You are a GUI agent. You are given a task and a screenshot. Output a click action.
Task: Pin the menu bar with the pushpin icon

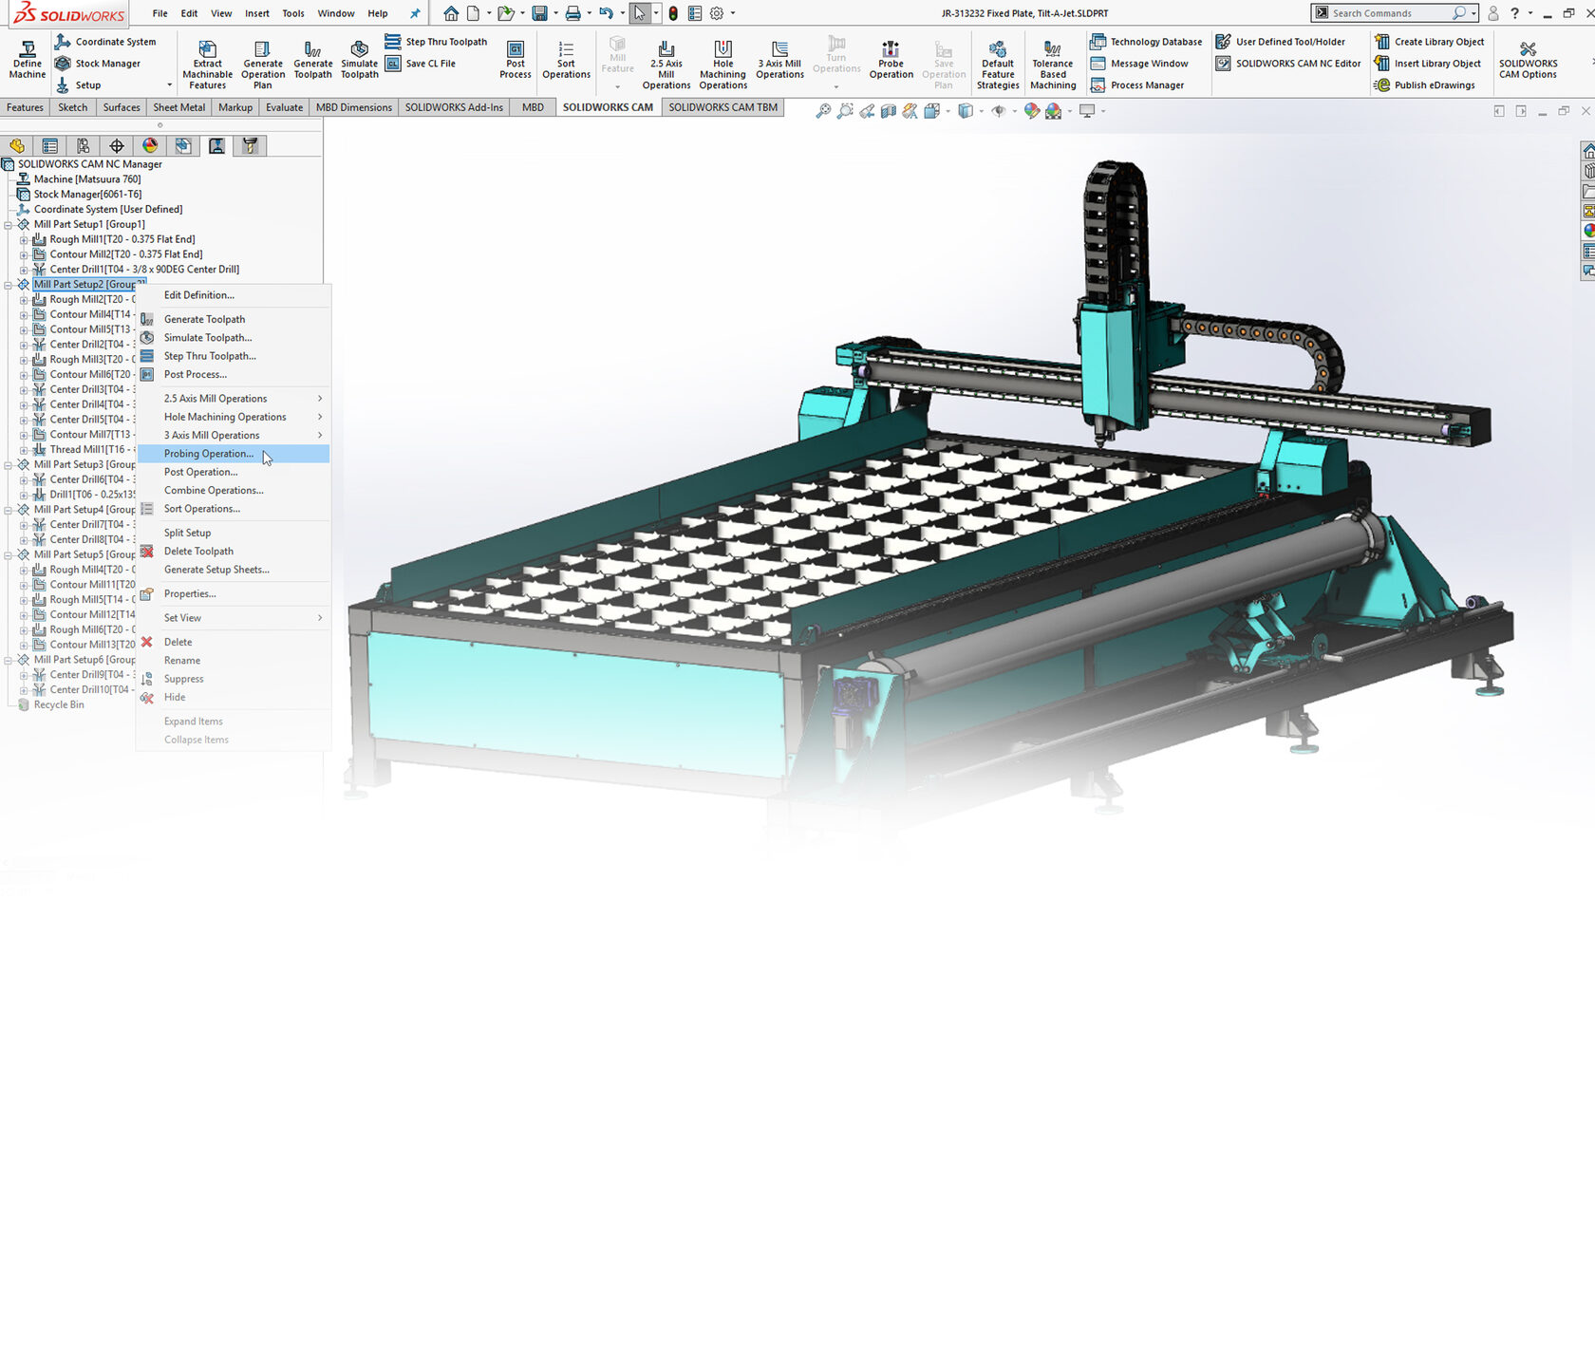click(415, 13)
